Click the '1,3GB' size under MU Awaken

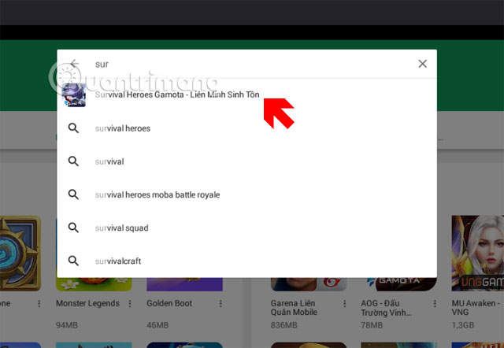[463, 325]
